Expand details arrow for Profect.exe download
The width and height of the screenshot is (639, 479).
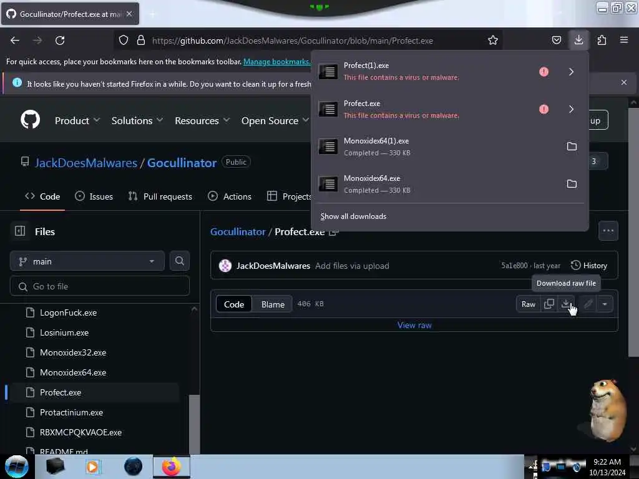(x=572, y=109)
